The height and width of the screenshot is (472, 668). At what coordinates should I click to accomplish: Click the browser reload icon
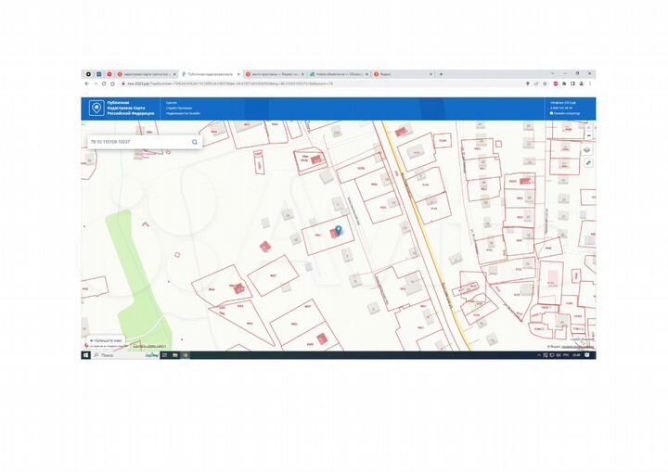[x=104, y=83]
